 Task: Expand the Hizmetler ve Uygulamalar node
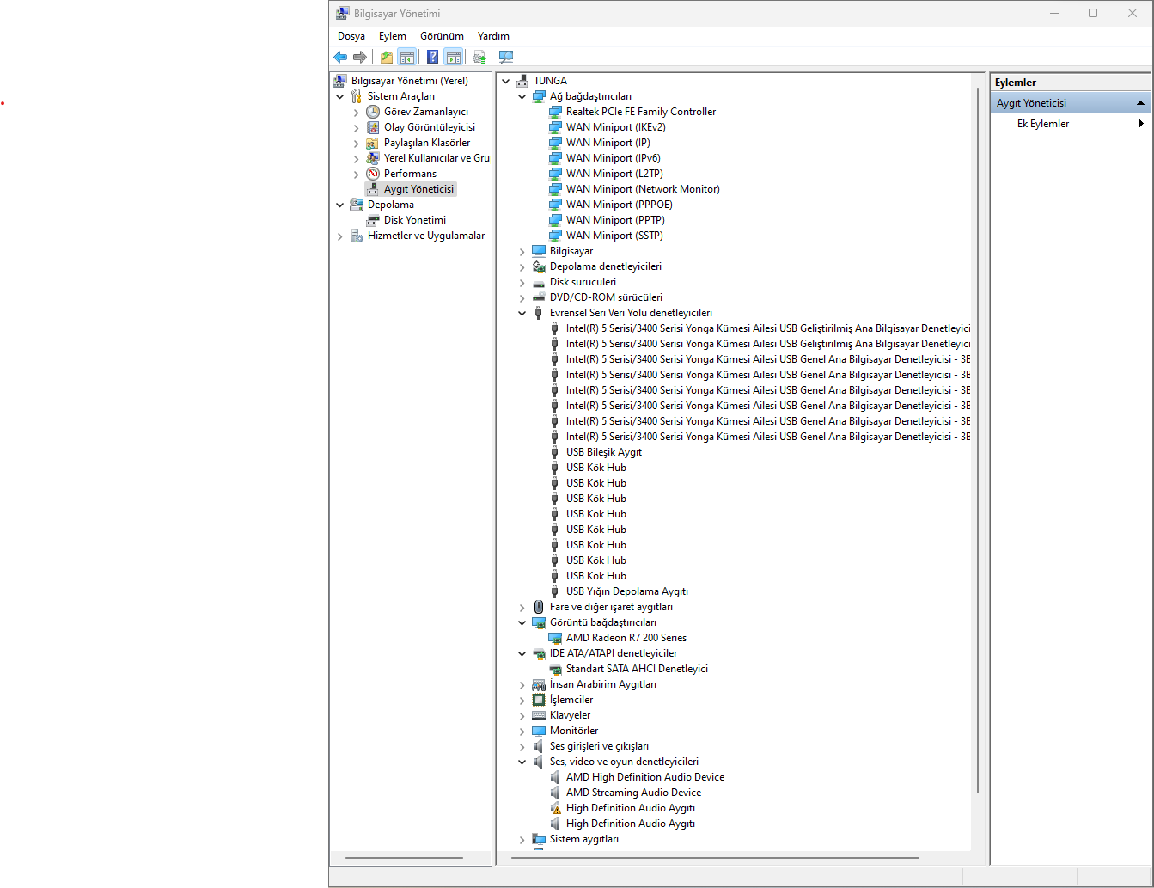coord(340,236)
